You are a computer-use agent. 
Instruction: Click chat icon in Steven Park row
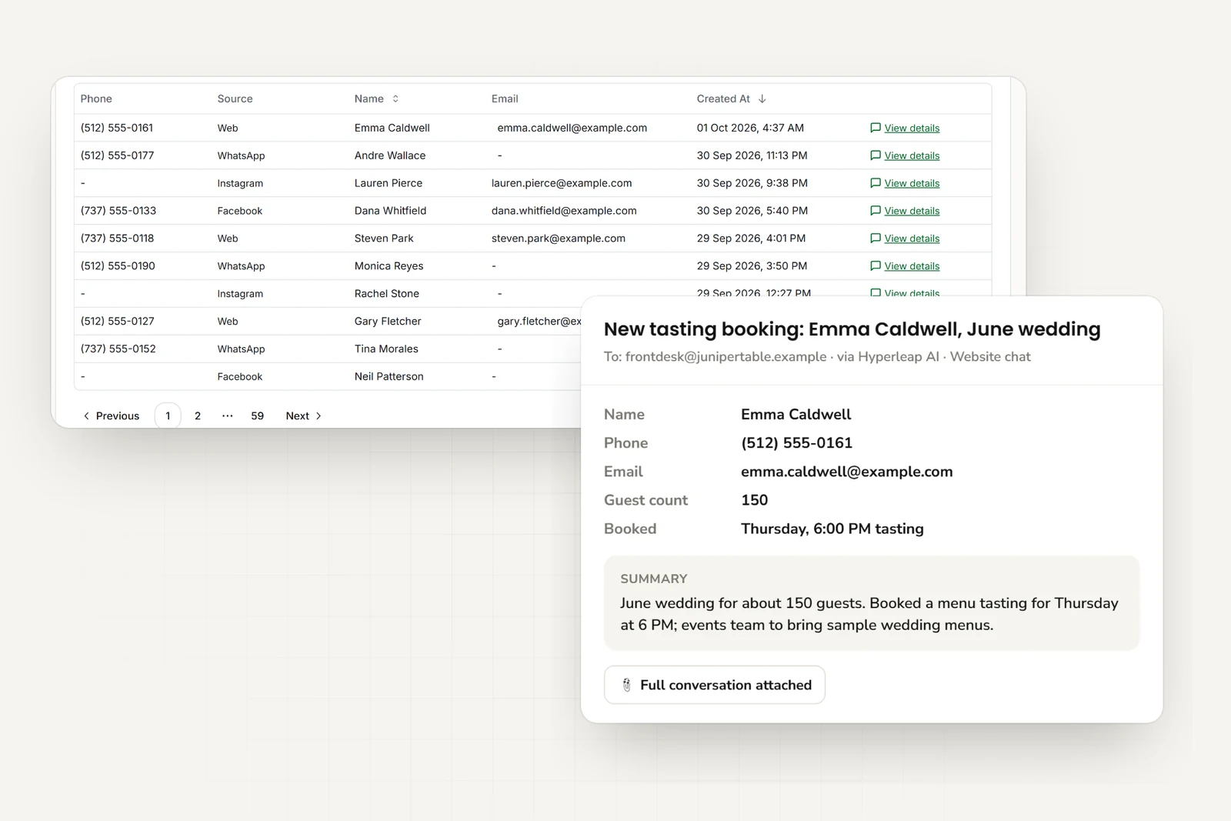coord(875,239)
